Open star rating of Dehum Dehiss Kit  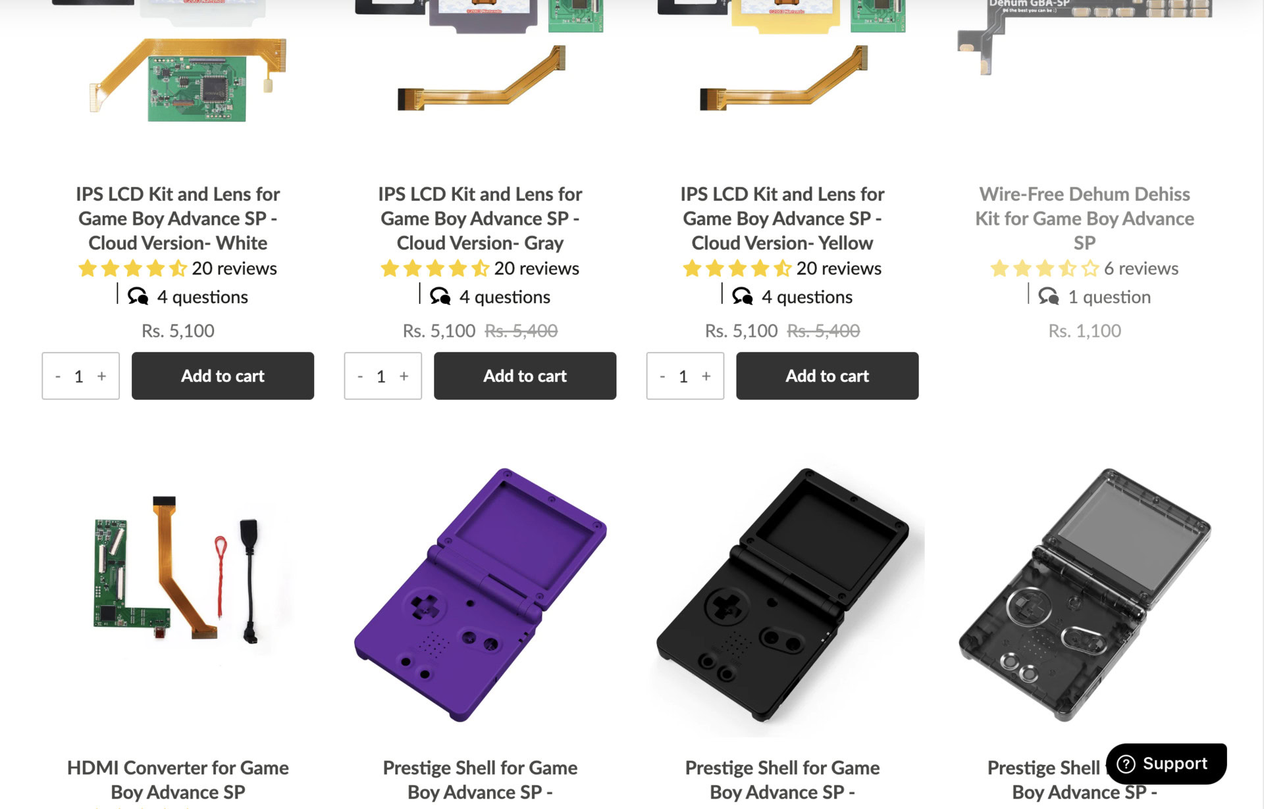pos(1044,268)
